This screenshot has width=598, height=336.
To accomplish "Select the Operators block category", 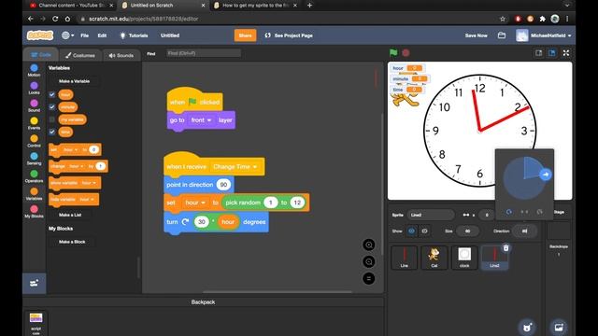I will click(x=34, y=176).
